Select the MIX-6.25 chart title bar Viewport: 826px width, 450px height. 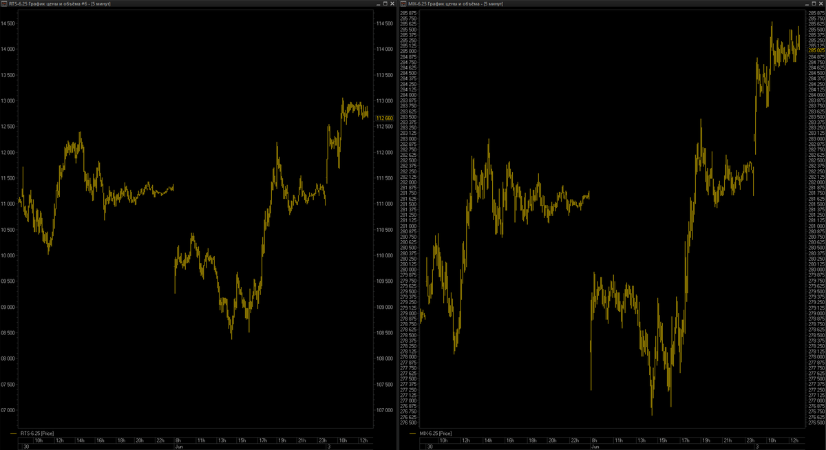613,3
